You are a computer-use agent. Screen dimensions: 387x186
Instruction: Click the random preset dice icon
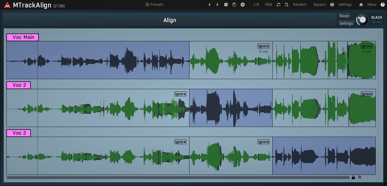(226, 5)
